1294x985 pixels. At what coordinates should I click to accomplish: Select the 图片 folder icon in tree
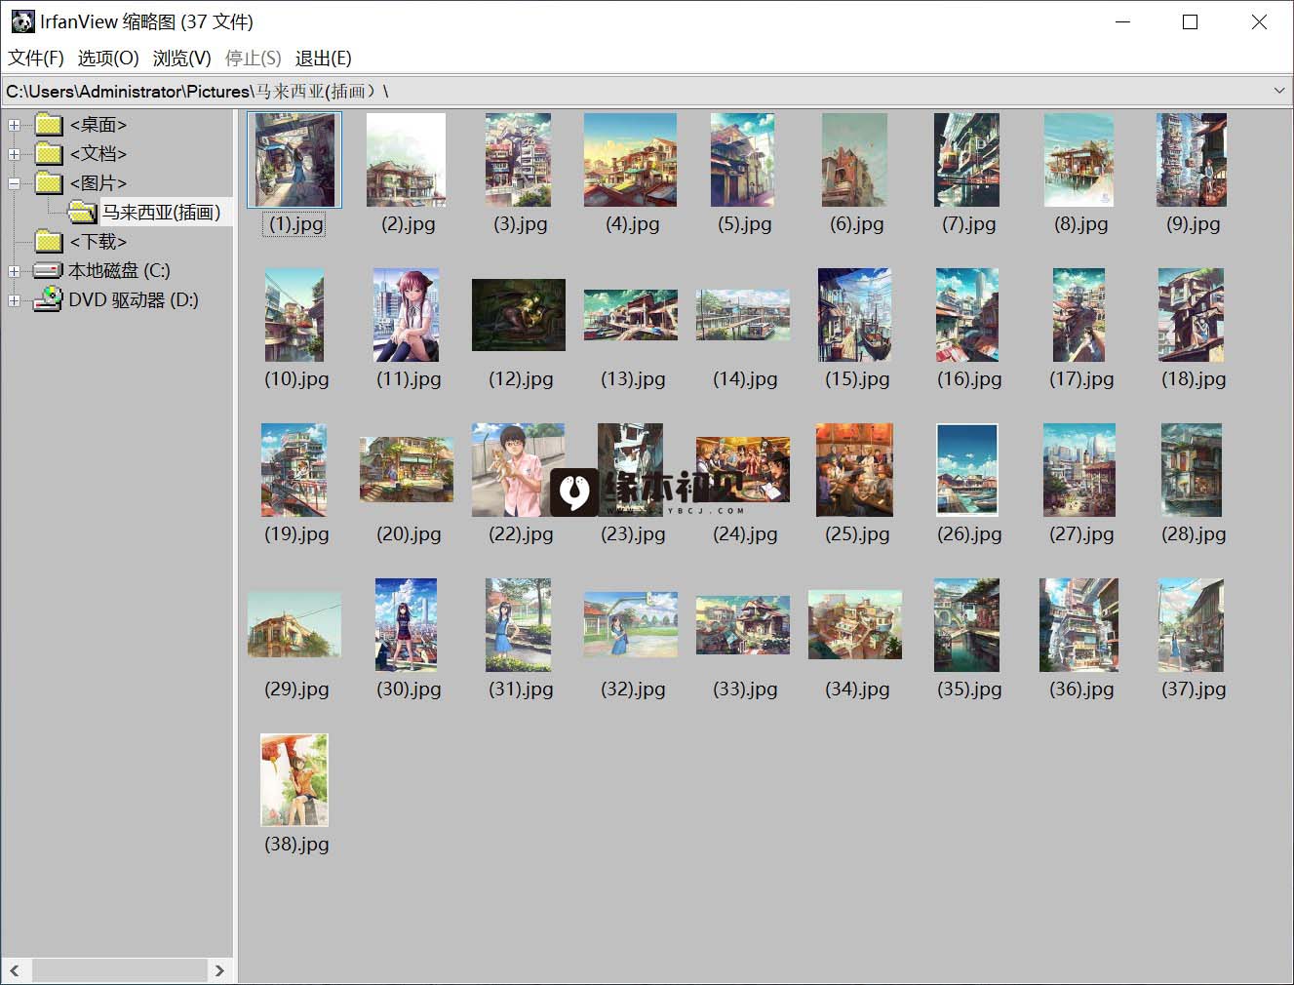(x=49, y=182)
